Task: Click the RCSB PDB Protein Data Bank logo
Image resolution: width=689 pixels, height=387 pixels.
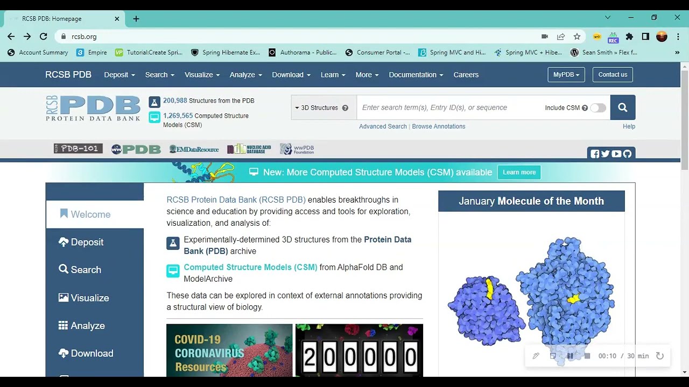Action: coord(93,109)
